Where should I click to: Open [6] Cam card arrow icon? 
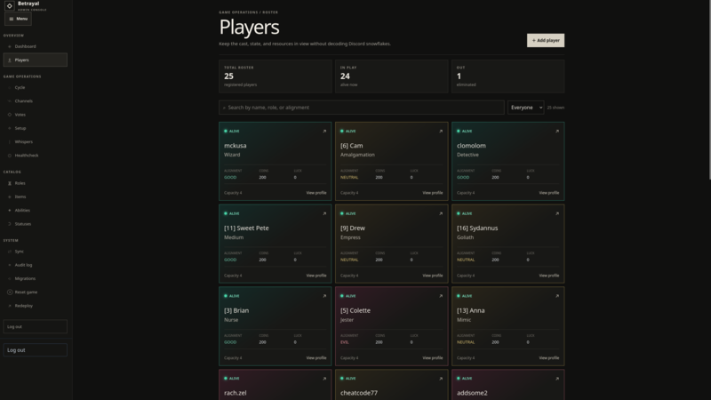[x=441, y=131]
